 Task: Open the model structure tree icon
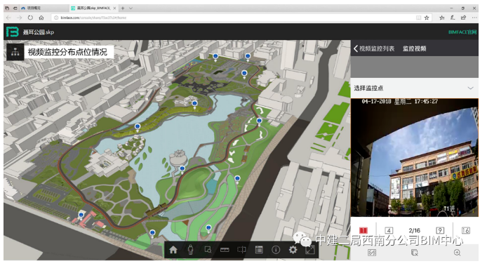(15, 52)
